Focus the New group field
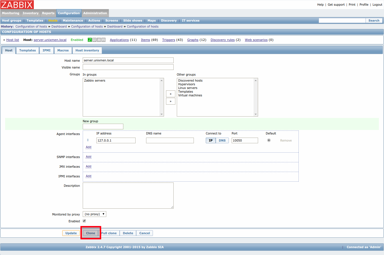Screen dimensions: 384x255 click(x=103, y=127)
